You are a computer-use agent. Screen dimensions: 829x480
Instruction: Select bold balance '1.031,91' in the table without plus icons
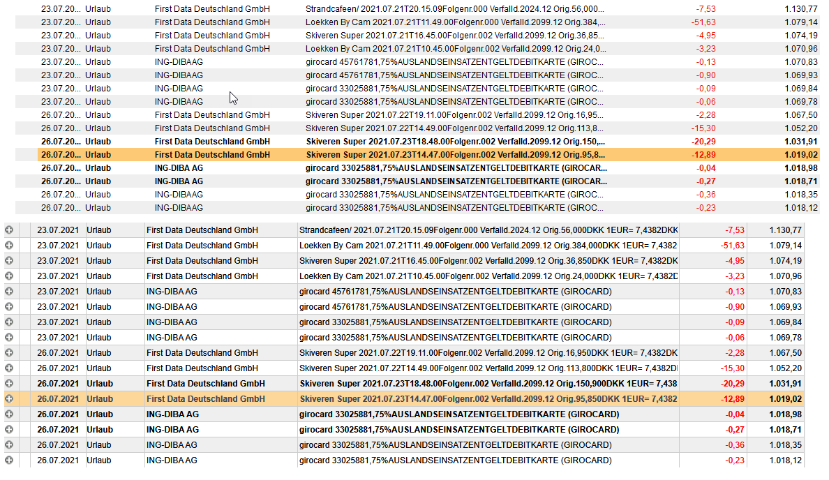pyautogui.click(x=801, y=141)
